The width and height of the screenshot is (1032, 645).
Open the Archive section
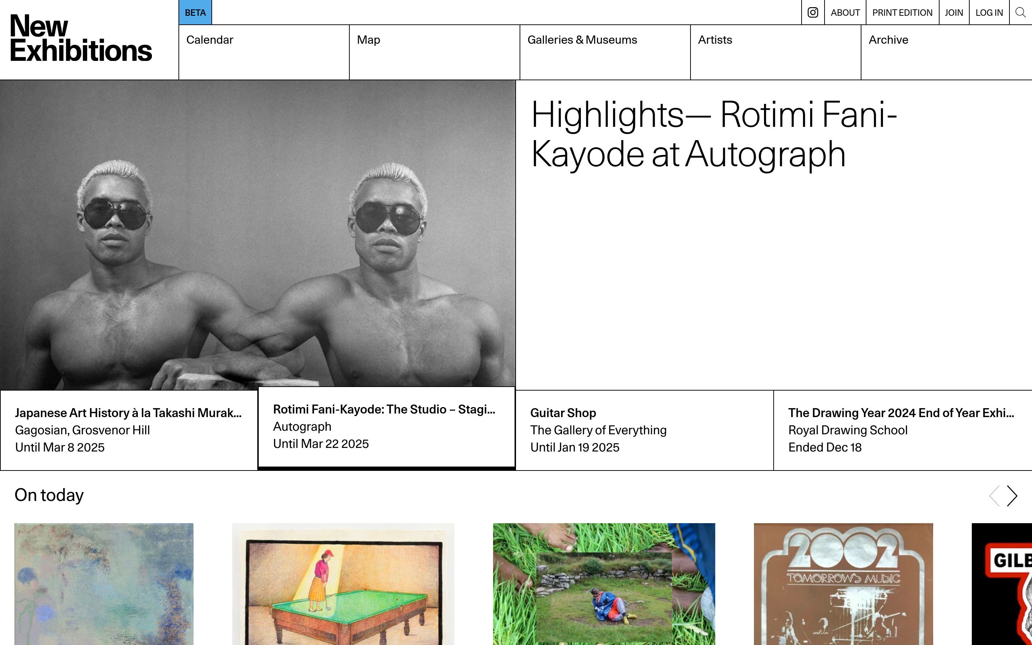click(947, 52)
